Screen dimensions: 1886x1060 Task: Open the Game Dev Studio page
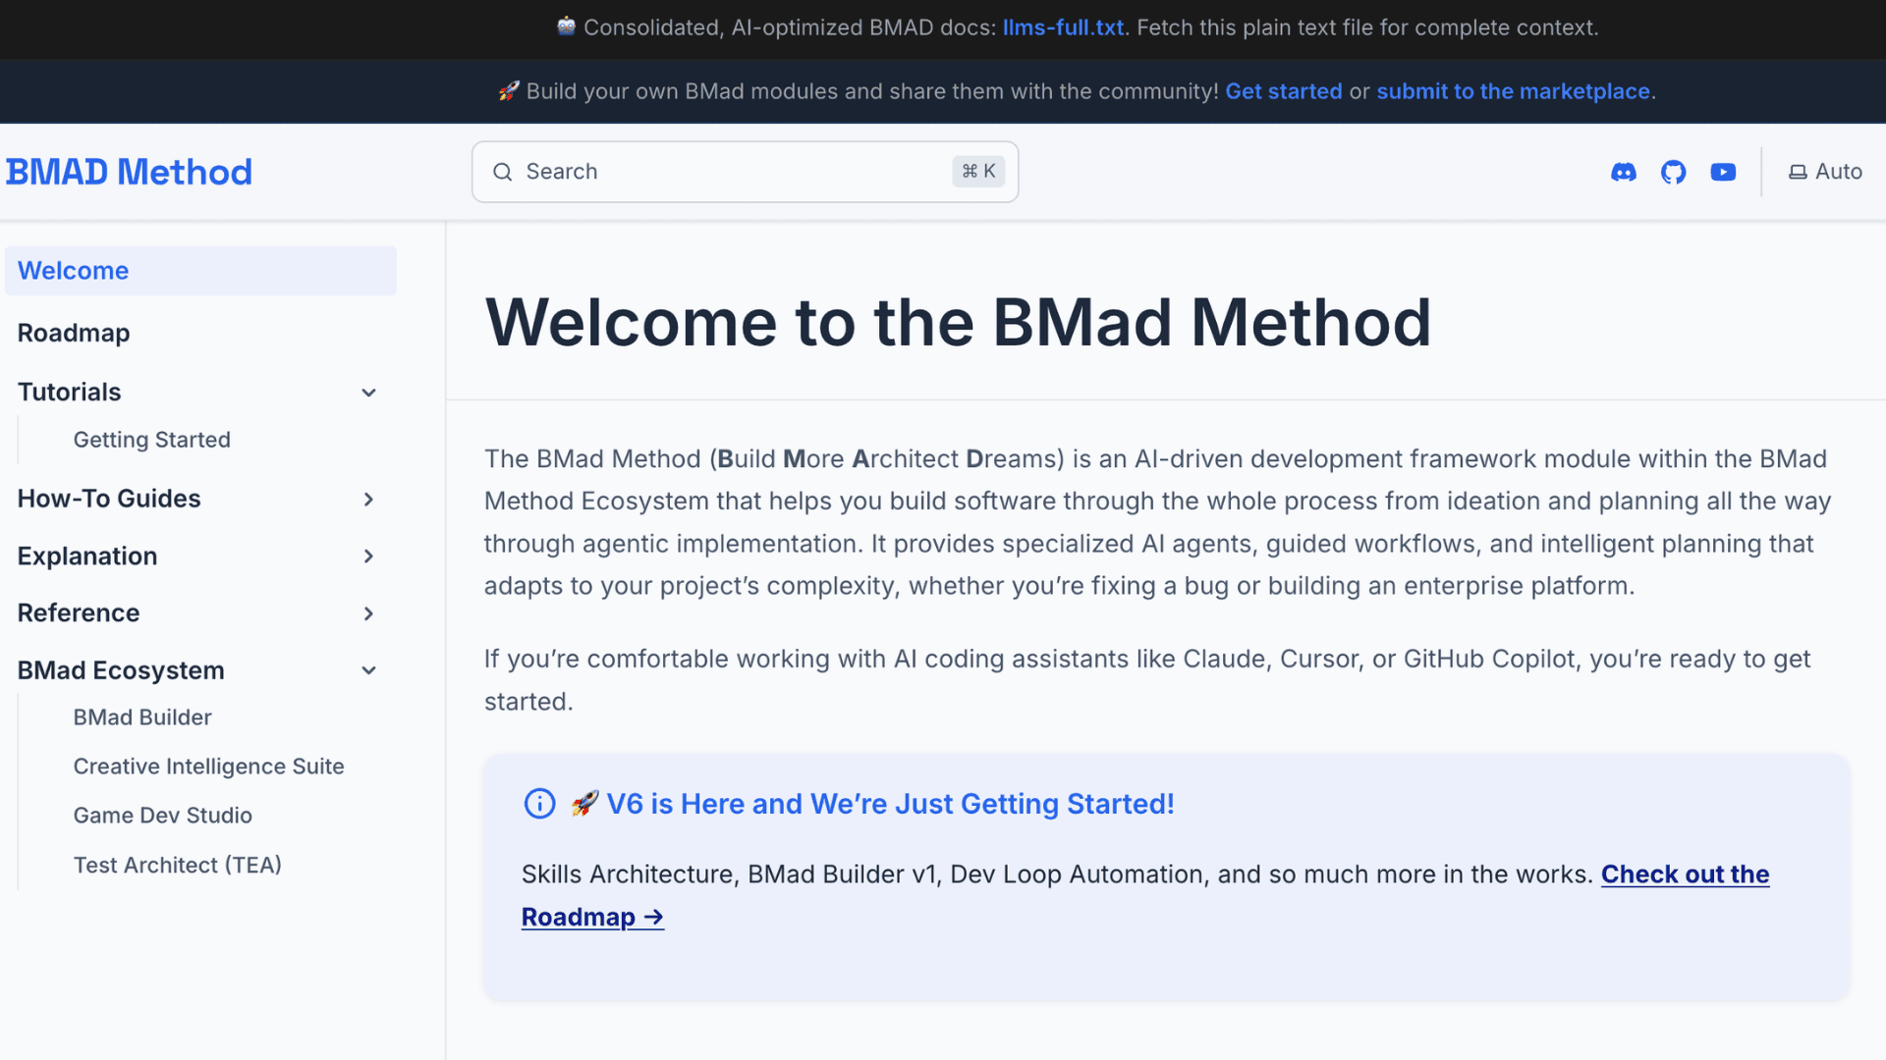(x=162, y=816)
